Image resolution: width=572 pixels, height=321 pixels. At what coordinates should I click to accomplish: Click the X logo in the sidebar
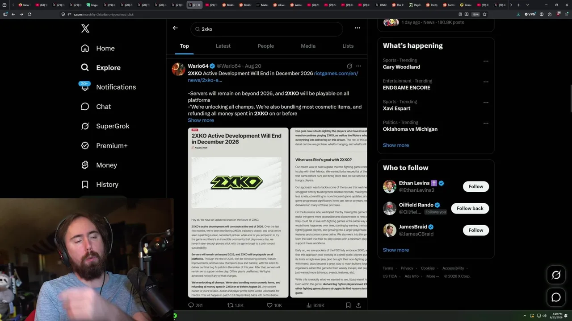click(85, 29)
